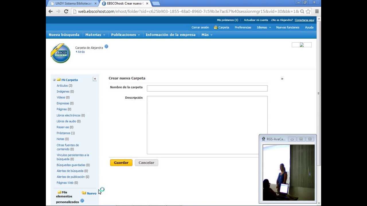Image resolution: width=367 pixels, height=206 pixels.
Task: Open Preferencias in top bar
Action: (243, 27)
